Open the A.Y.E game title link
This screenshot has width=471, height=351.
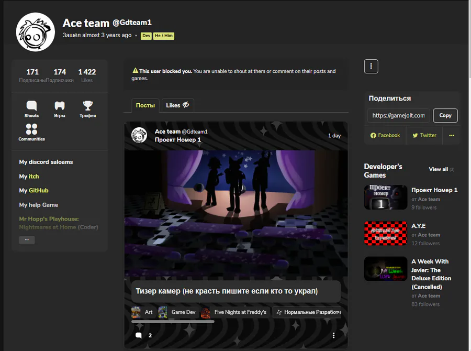tap(419, 226)
